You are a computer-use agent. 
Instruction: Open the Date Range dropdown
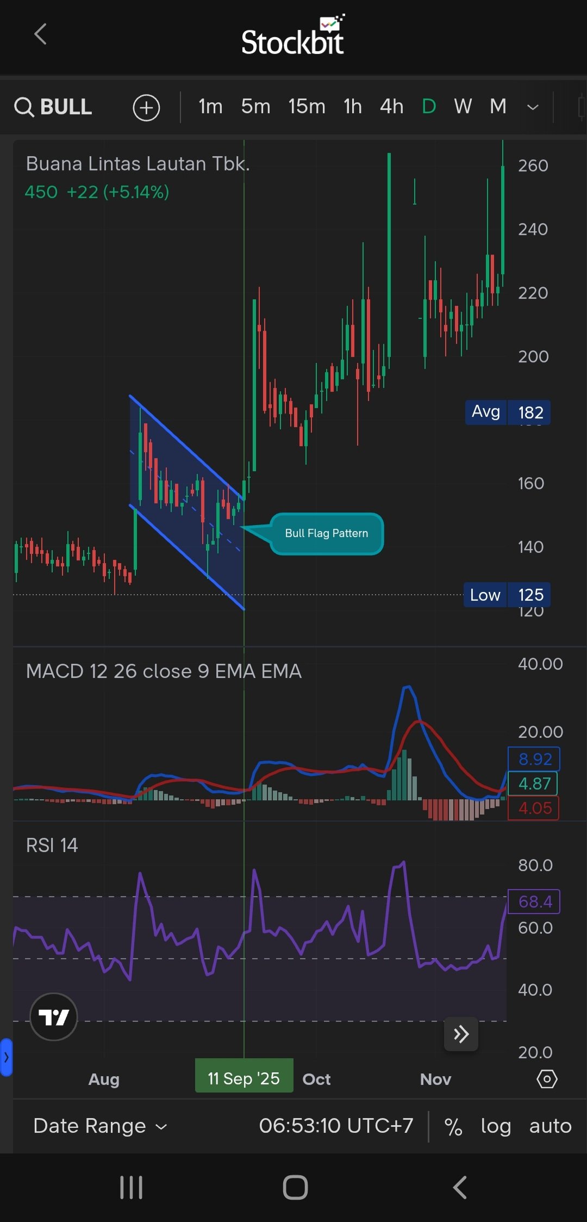[x=100, y=1126]
